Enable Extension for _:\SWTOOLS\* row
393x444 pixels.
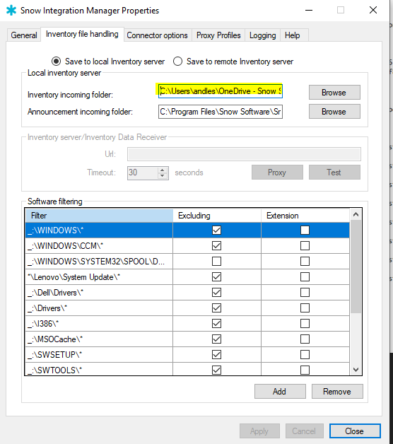tap(305, 370)
